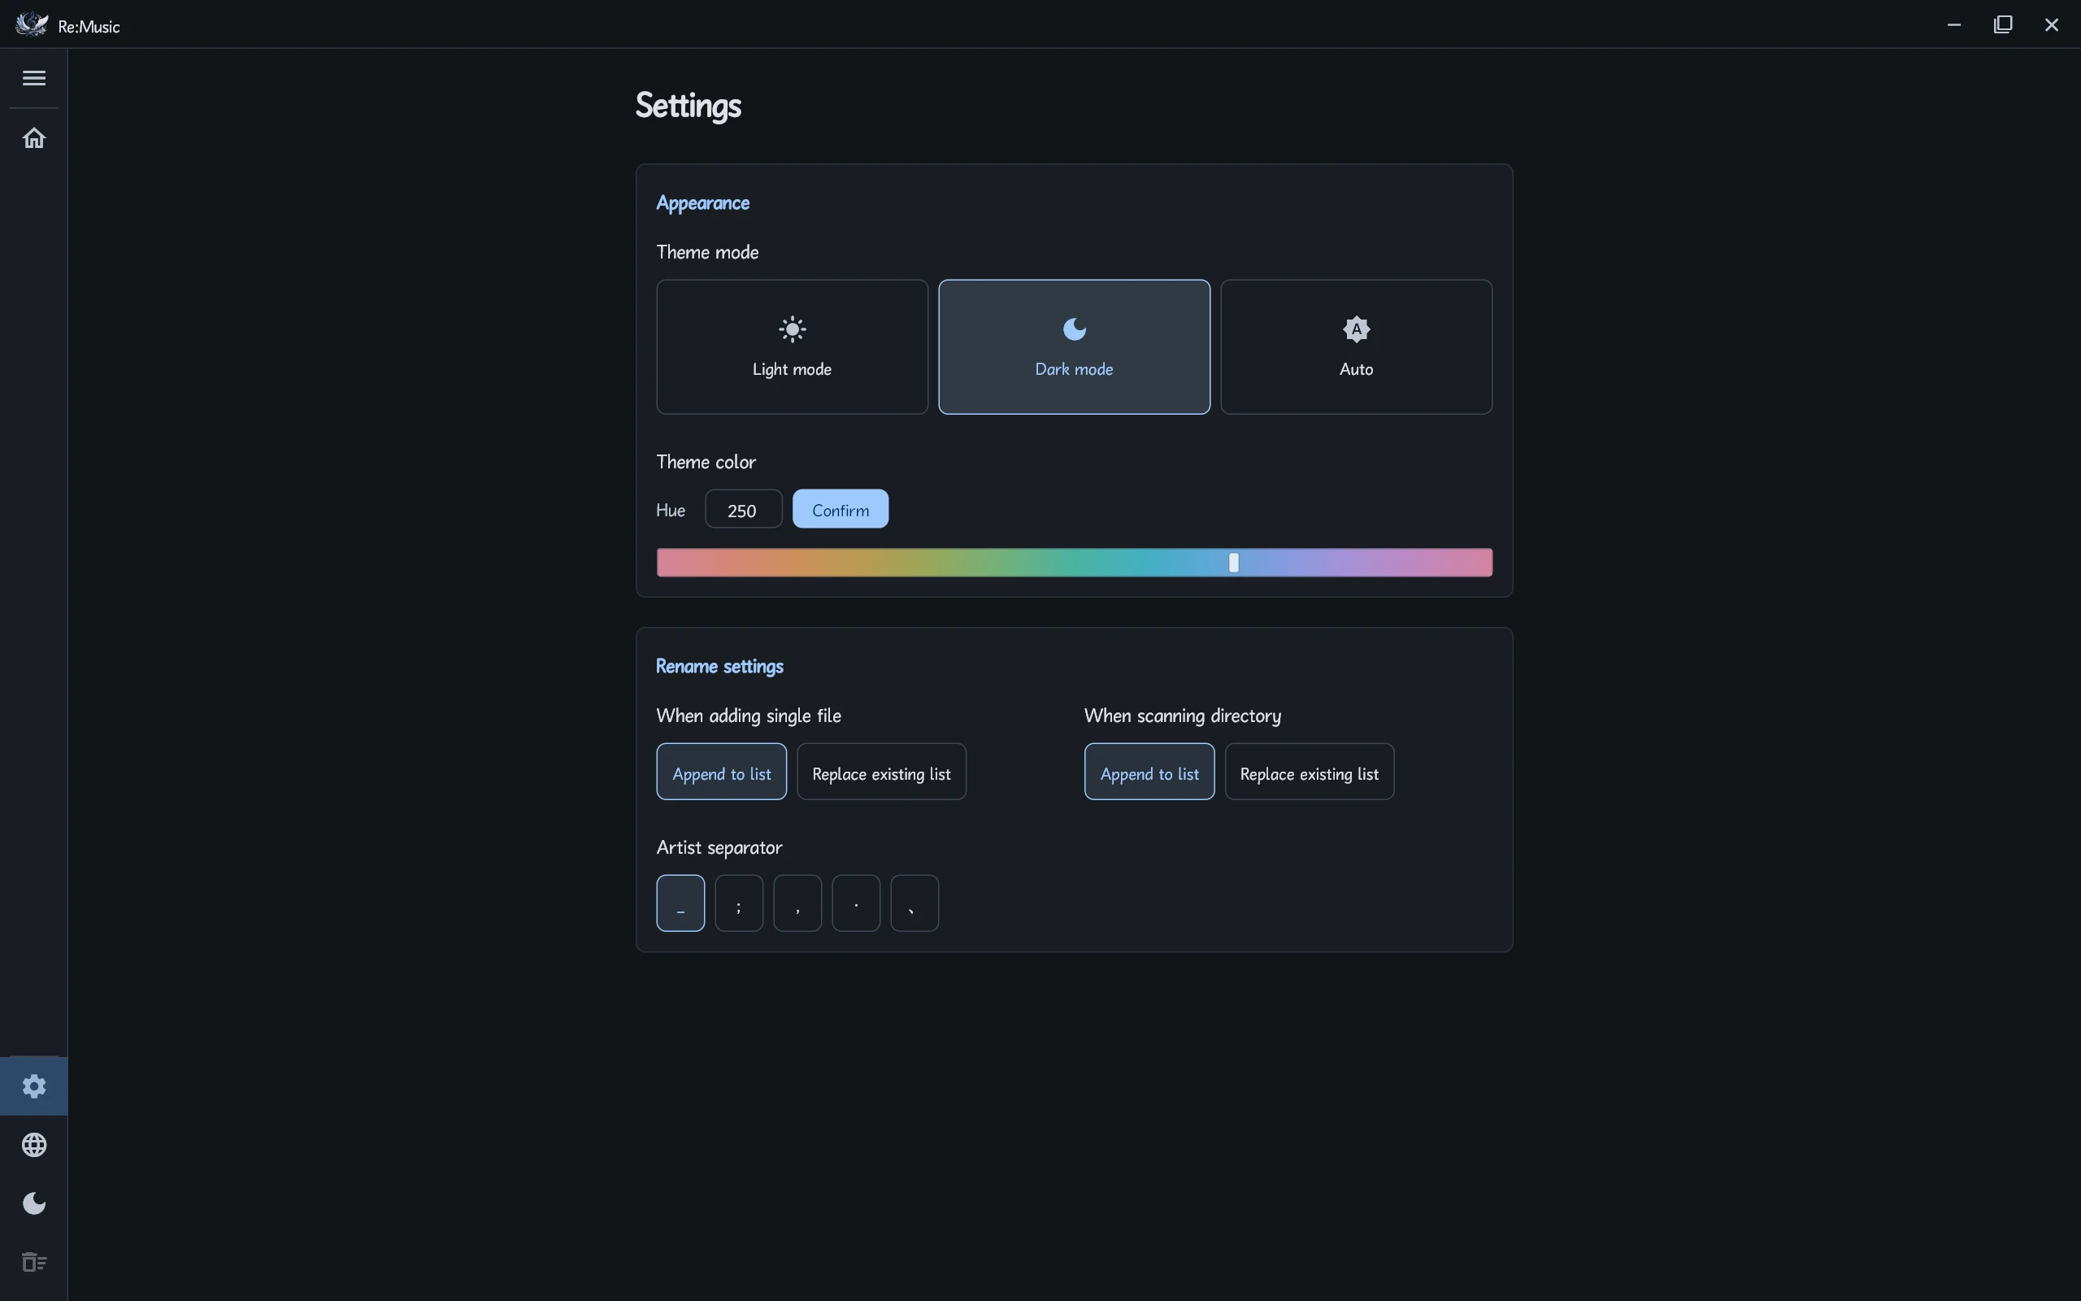Select semicolon artist separator

click(x=739, y=903)
